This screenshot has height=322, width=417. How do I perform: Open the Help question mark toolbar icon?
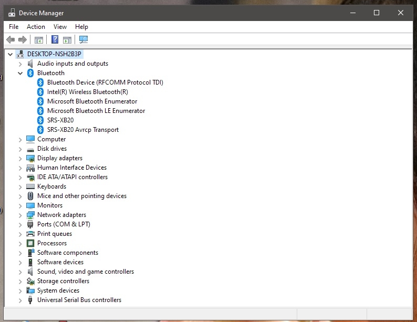55,39
